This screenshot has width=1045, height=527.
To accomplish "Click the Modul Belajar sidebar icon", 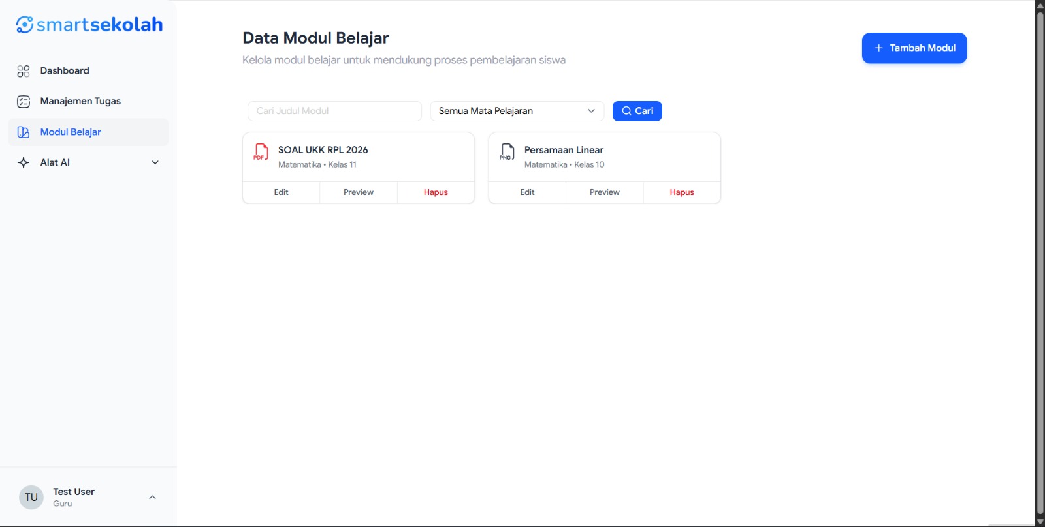I will pyautogui.click(x=24, y=132).
